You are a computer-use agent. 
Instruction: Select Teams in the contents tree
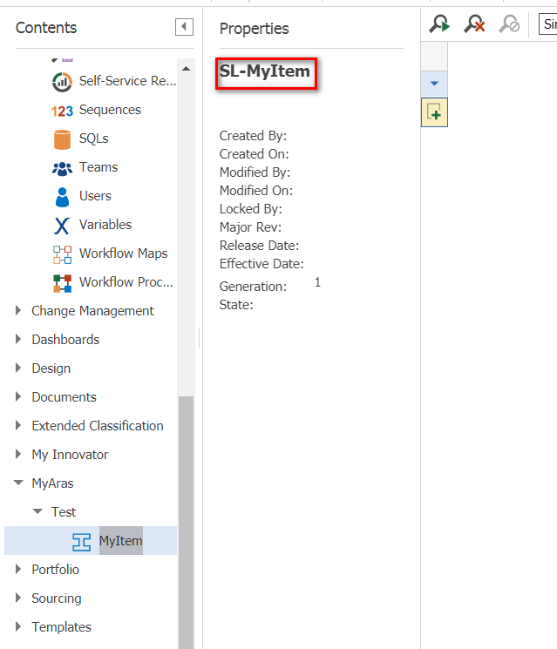[98, 166]
